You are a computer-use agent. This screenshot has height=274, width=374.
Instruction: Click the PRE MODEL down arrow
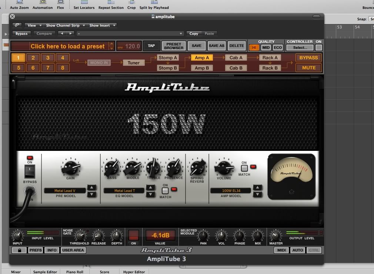[91, 194]
